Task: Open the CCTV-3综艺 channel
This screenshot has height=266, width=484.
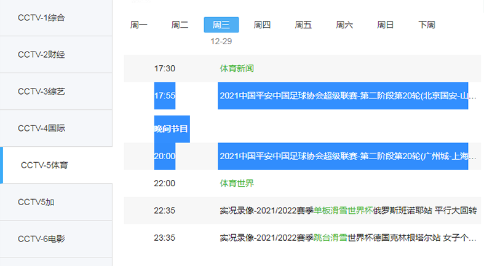Action: tap(56, 92)
